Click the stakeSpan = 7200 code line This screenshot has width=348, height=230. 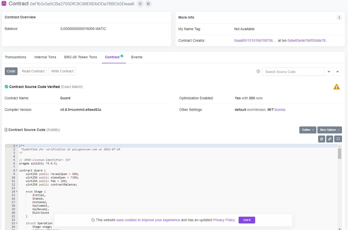pyautogui.click(x=52, y=177)
